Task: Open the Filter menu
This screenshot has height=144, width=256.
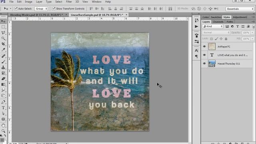Action: 69,2
